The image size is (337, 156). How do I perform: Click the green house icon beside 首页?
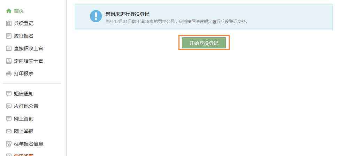[x=9, y=11]
